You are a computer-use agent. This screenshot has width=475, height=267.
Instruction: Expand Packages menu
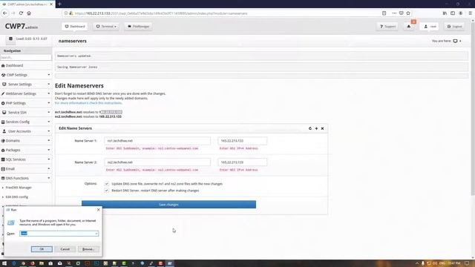pos(26,150)
